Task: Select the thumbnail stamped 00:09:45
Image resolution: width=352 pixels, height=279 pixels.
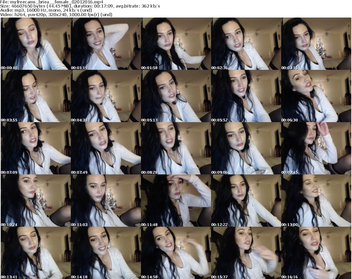Action: (316, 148)
